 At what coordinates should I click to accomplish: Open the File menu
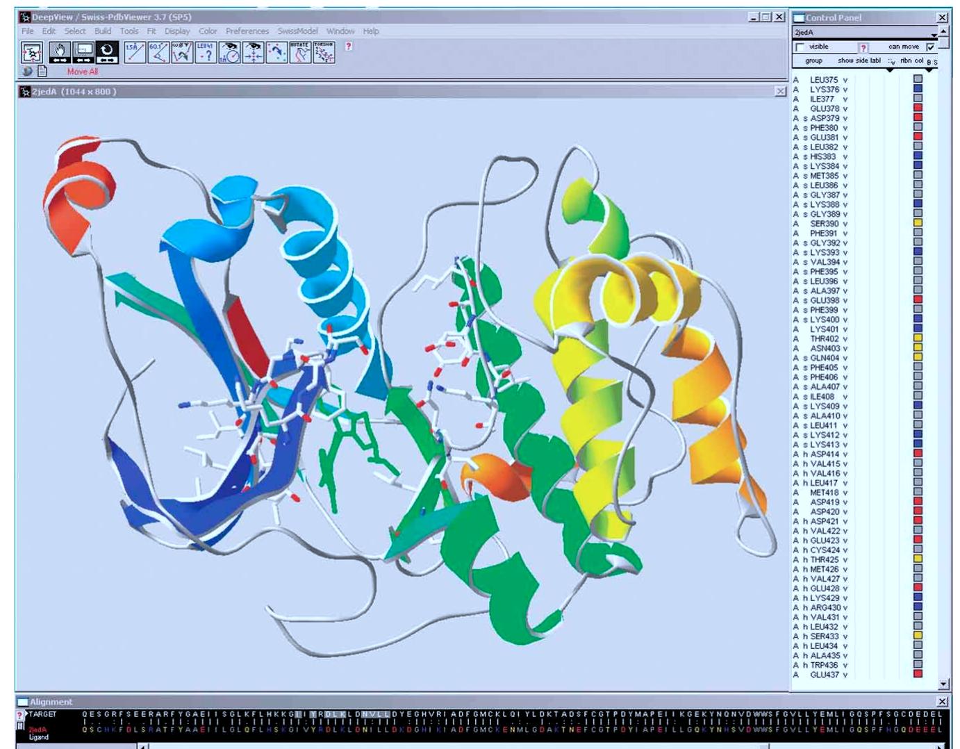[x=27, y=31]
